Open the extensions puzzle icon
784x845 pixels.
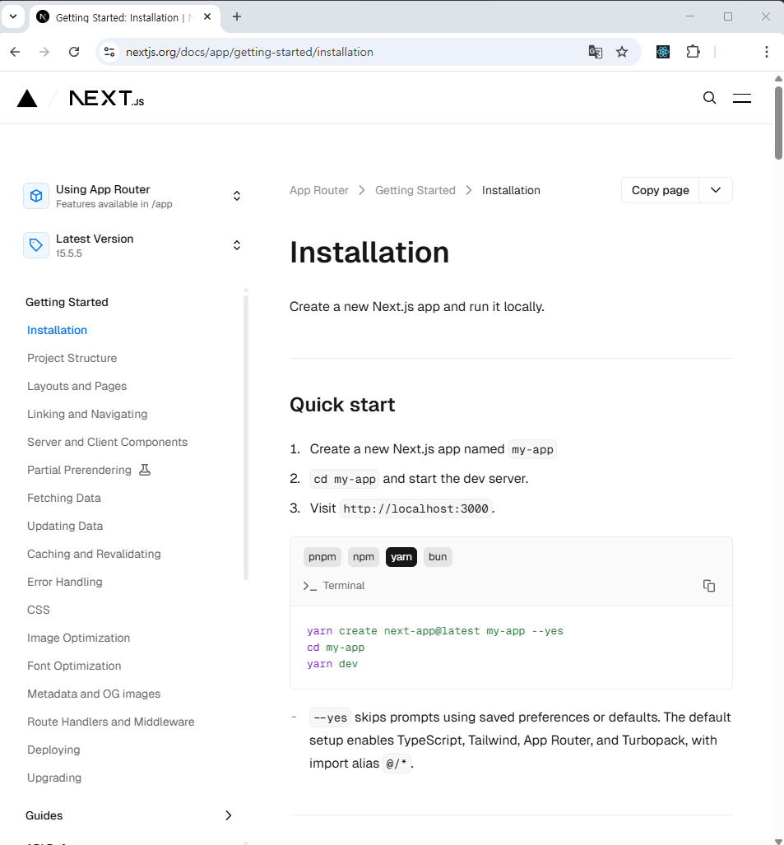coord(693,52)
